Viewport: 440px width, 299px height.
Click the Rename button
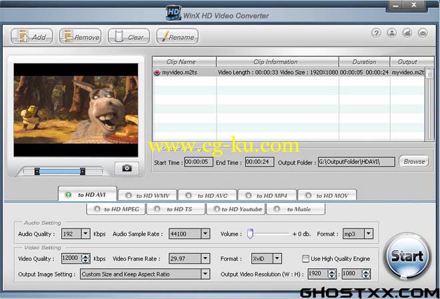[x=177, y=37]
